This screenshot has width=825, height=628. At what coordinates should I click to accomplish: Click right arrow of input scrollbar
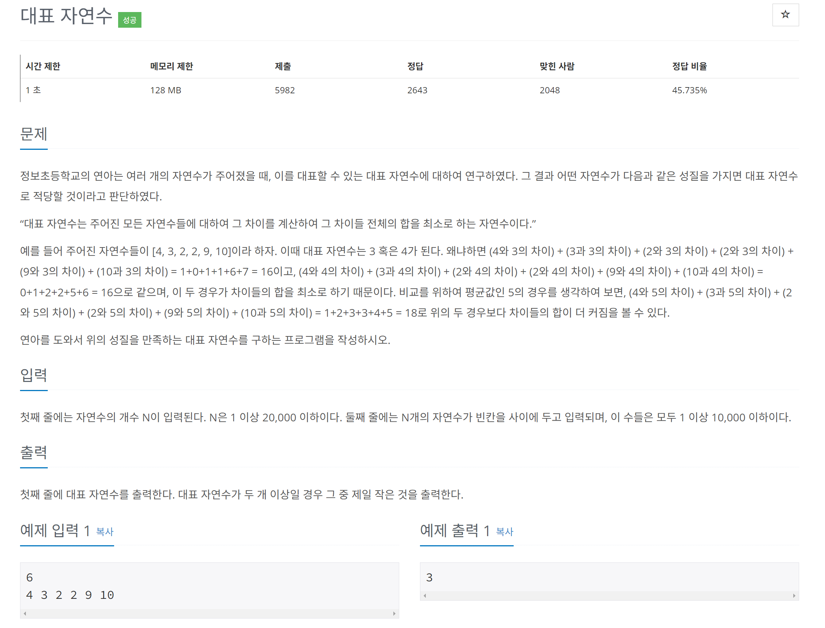coord(394,613)
